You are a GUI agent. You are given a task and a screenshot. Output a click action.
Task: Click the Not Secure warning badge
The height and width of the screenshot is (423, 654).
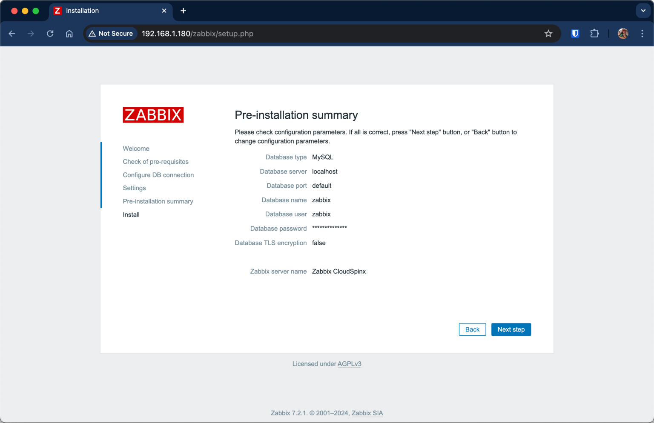111,33
